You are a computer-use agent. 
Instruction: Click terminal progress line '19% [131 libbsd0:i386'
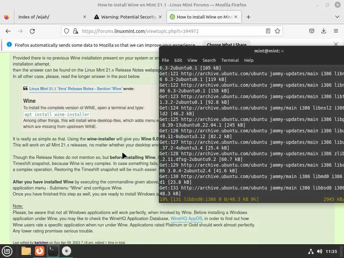tap(209, 199)
